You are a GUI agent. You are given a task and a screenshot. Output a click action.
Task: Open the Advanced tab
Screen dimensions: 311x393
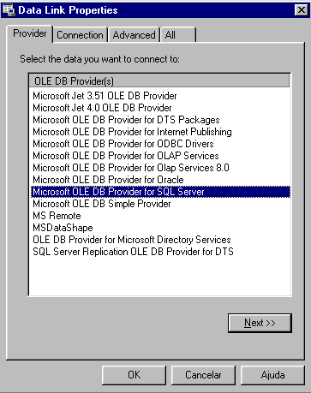click(134, 35)
